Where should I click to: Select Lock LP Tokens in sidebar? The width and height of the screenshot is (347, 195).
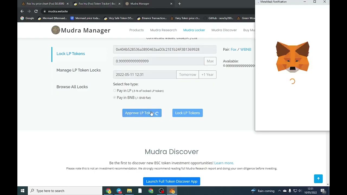point(70,54)
